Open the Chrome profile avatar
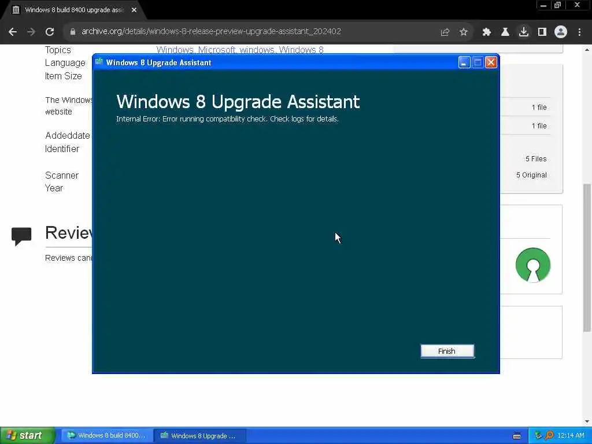The width and height of the screenshot is (592, 444). [x=561, y=32]
